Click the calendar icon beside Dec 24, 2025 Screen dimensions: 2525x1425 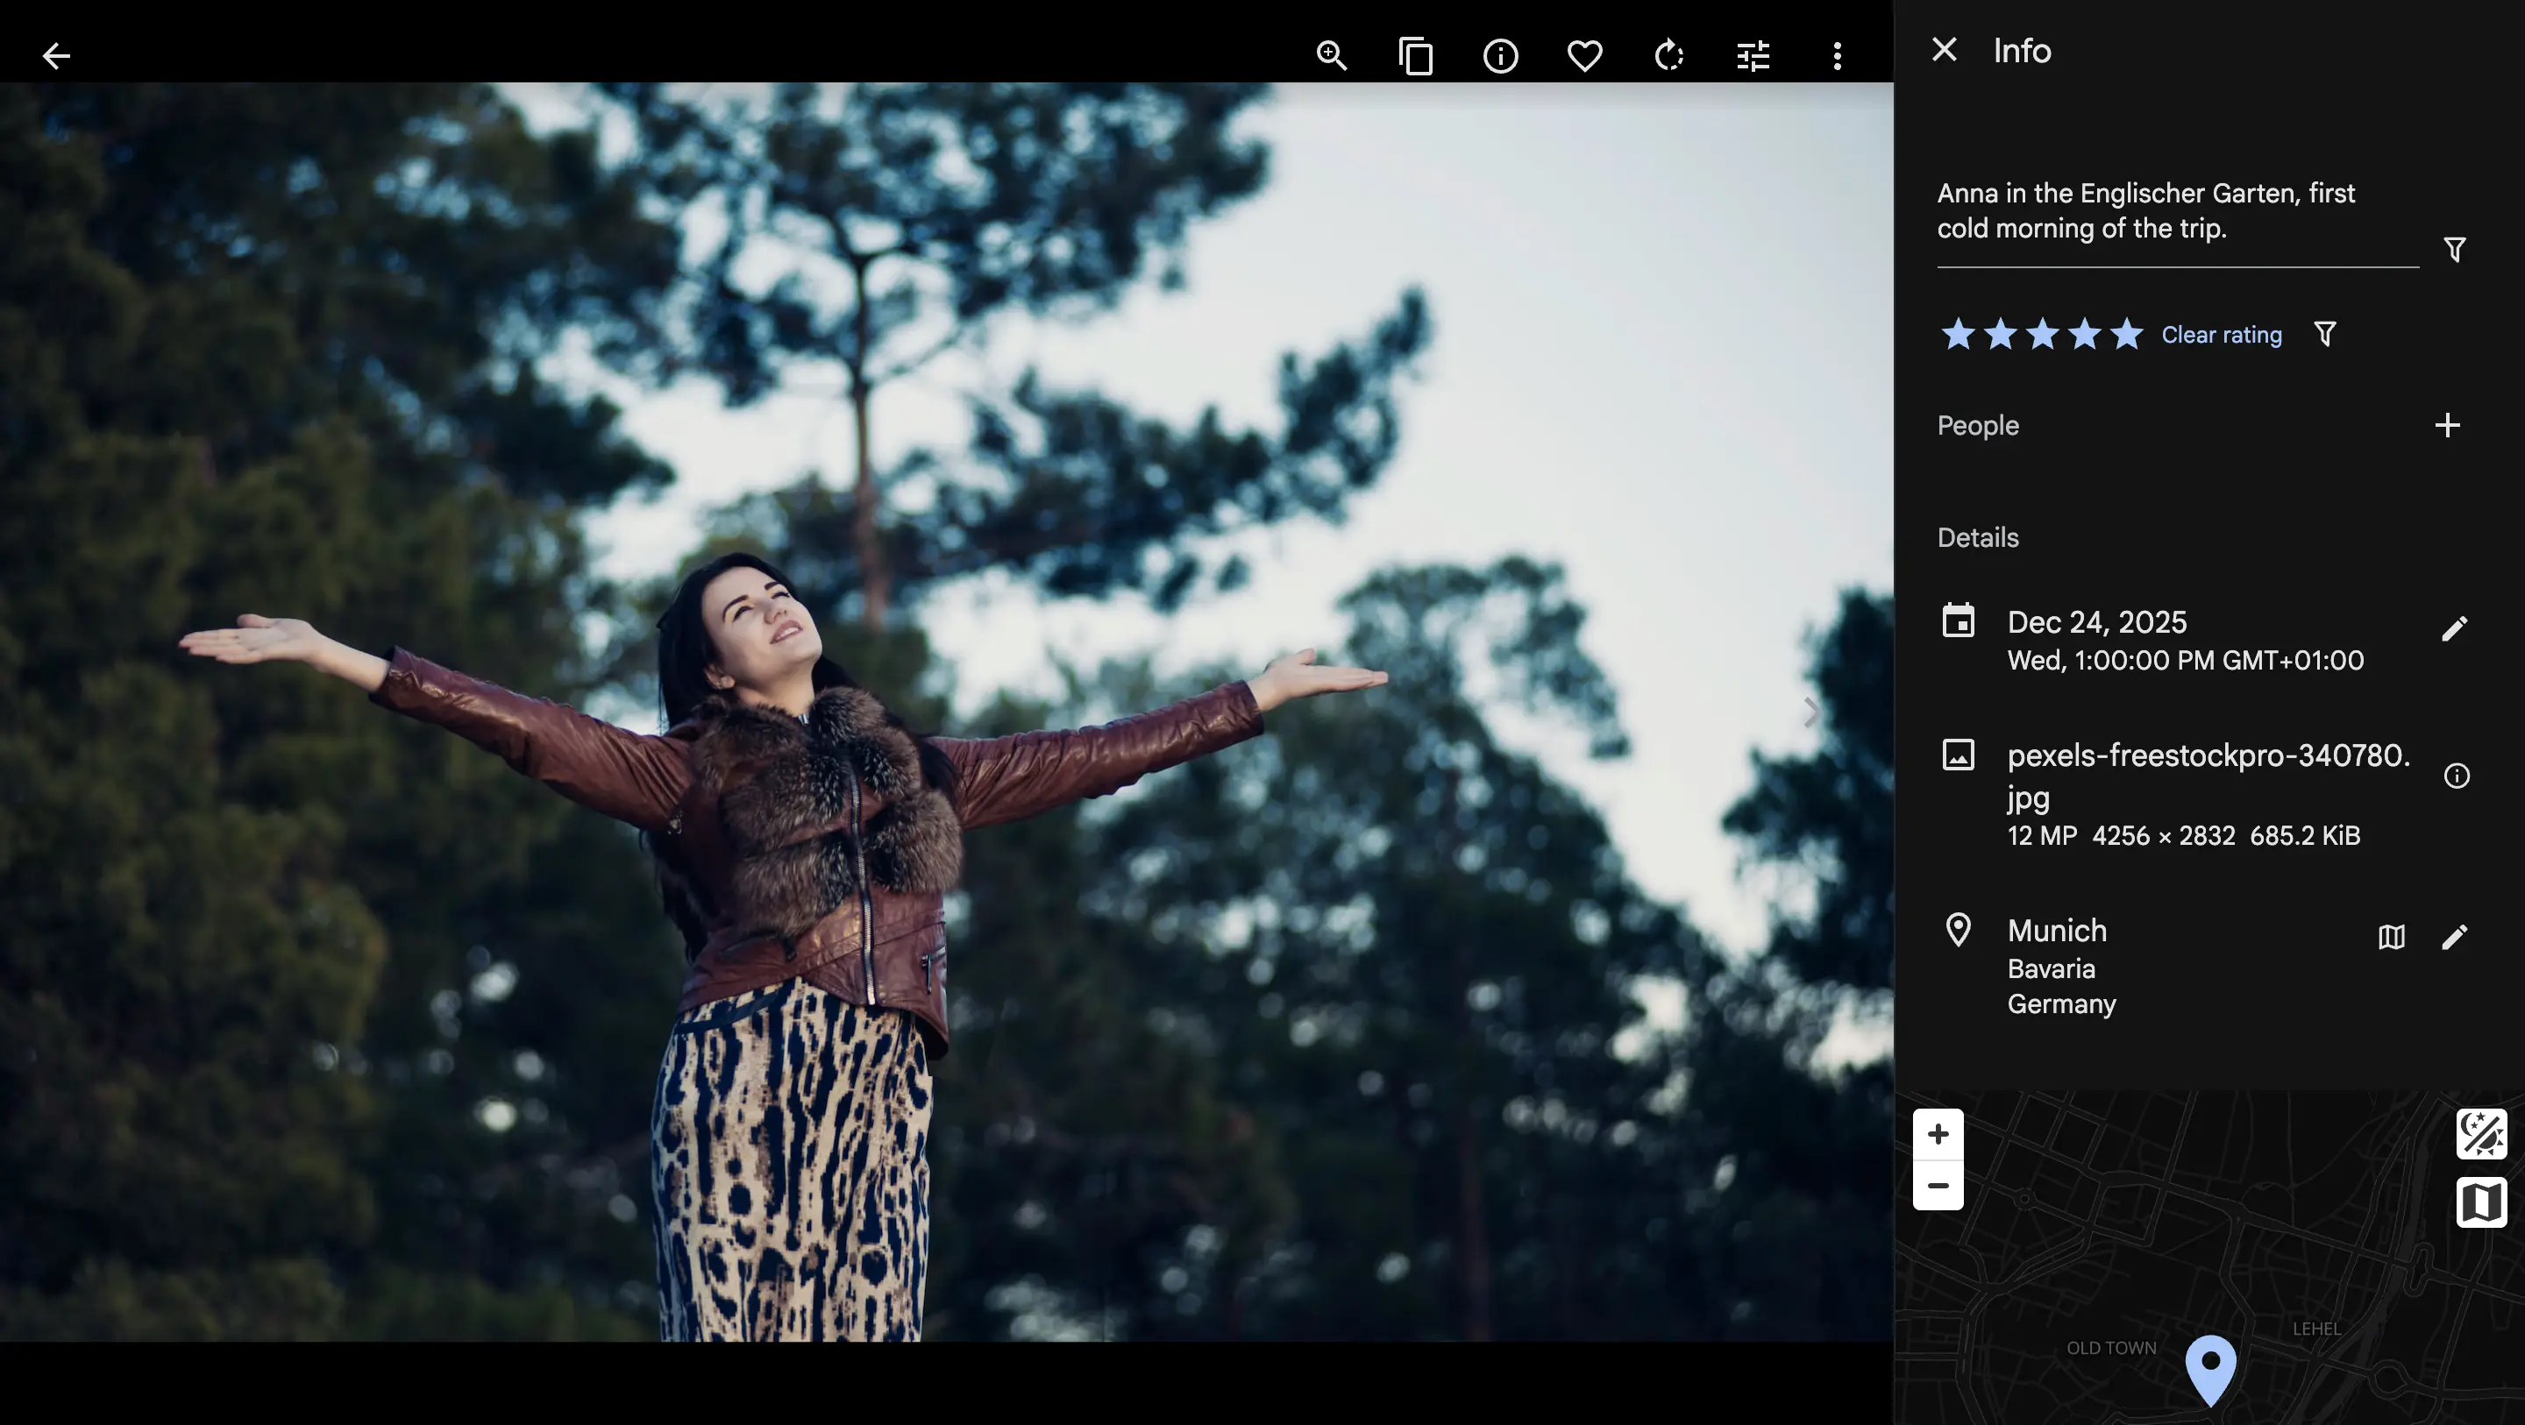[1958, 621]
